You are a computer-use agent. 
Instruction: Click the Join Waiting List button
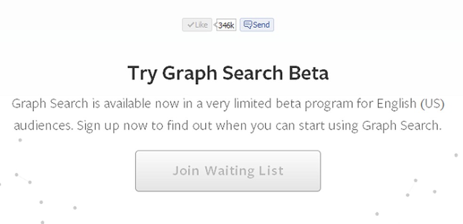pyautogui.click(x=228, y=170)
